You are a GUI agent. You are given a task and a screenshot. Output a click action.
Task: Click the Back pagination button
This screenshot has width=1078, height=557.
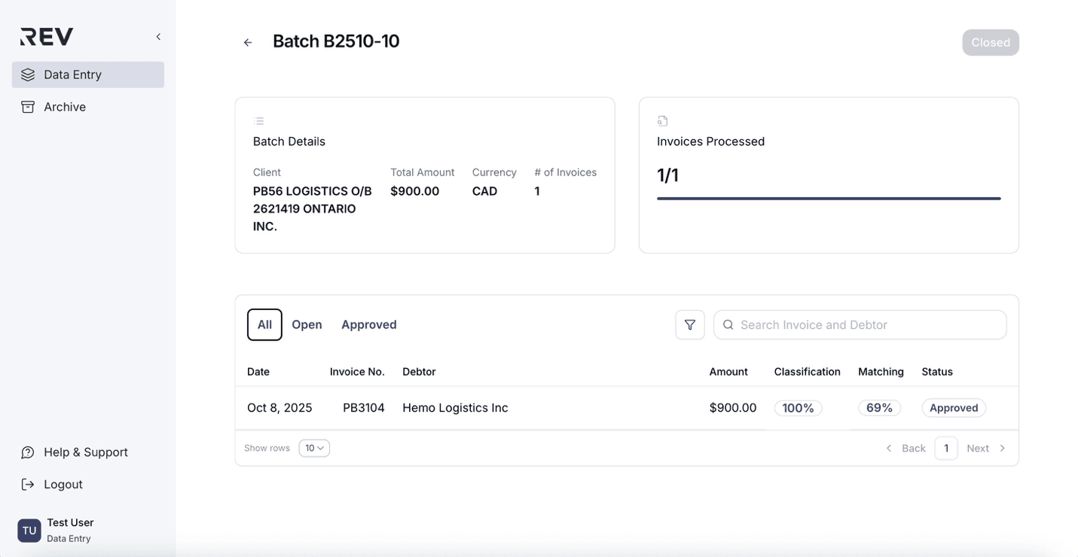click(x=905, y=449)
